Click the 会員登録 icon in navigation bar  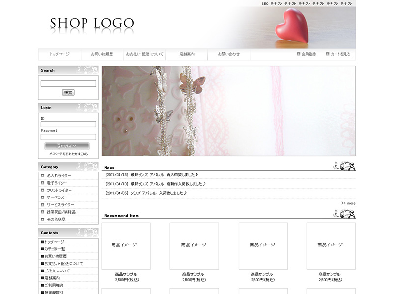click(299, 54)
